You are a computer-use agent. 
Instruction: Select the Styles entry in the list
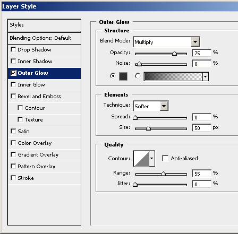coord(44,25)
